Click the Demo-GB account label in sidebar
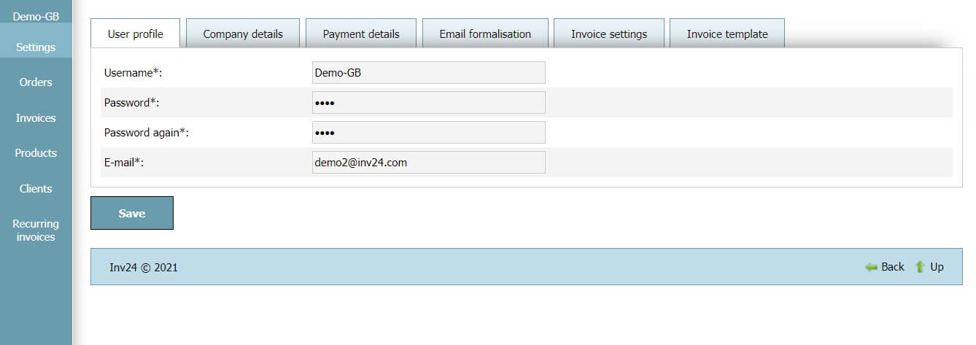This screenshot has height=345, width=976. [36, 15]
